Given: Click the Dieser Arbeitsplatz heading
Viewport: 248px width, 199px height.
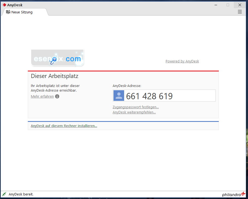Looking at the screenshot, I should (55, 76).
